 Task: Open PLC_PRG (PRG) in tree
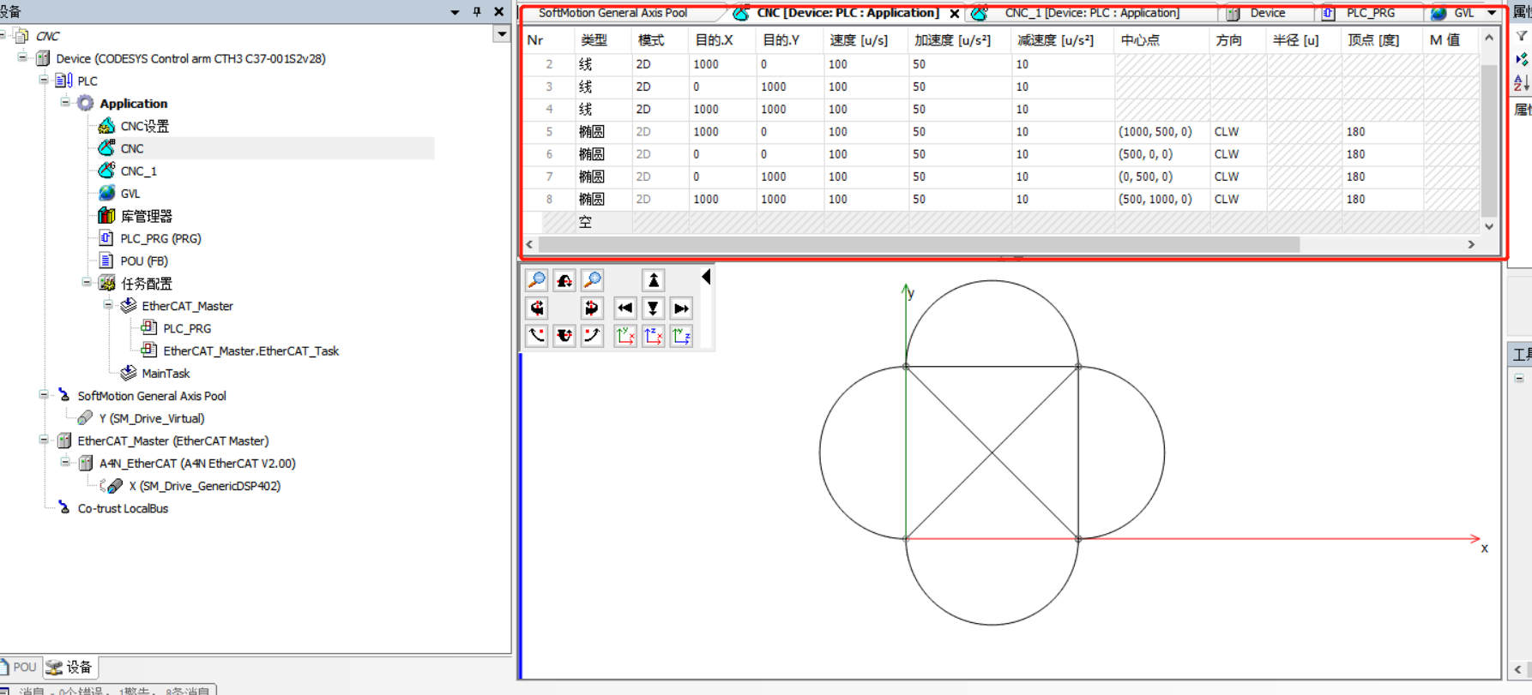(160, 238)
